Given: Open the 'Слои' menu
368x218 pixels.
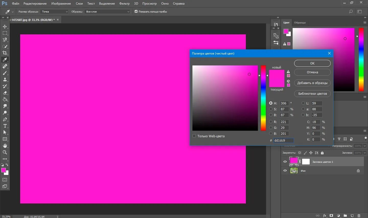Looking at the screenshot, I should pyautogui.click(x=79, y=4).
